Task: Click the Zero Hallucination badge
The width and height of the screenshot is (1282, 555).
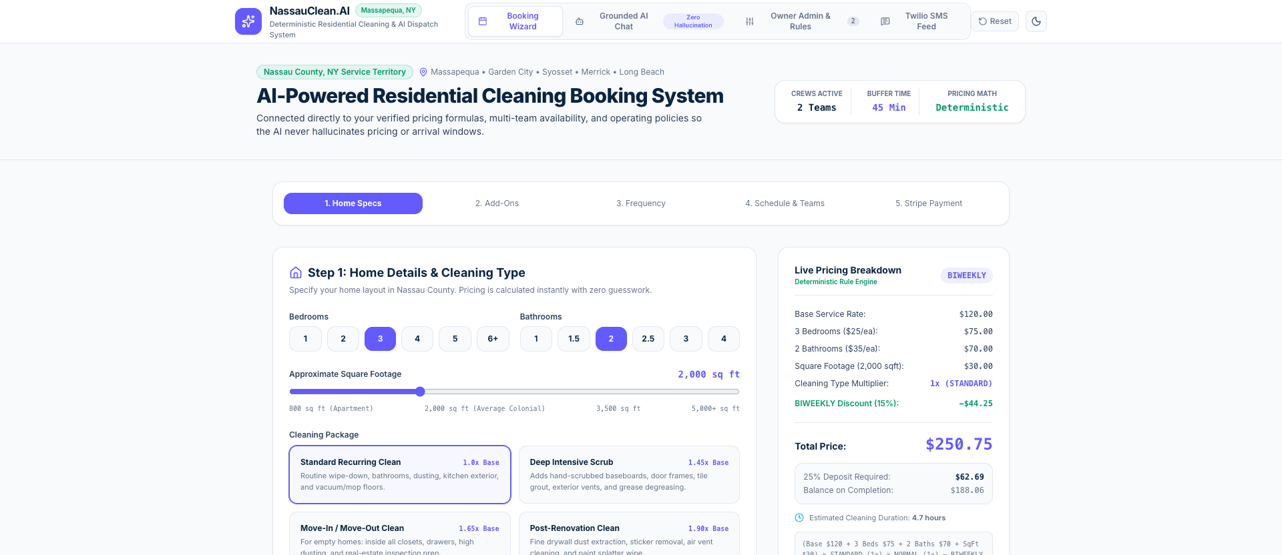Action: (693, 21)
